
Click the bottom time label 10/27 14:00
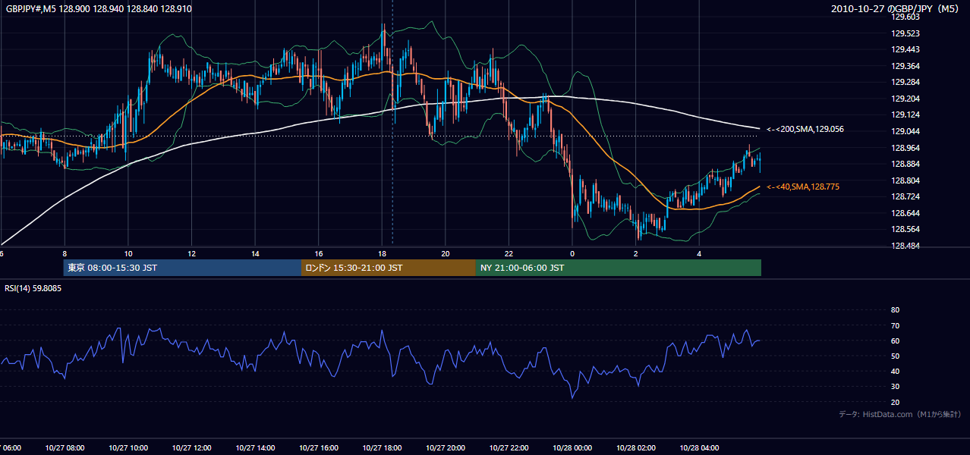(255, 448)
